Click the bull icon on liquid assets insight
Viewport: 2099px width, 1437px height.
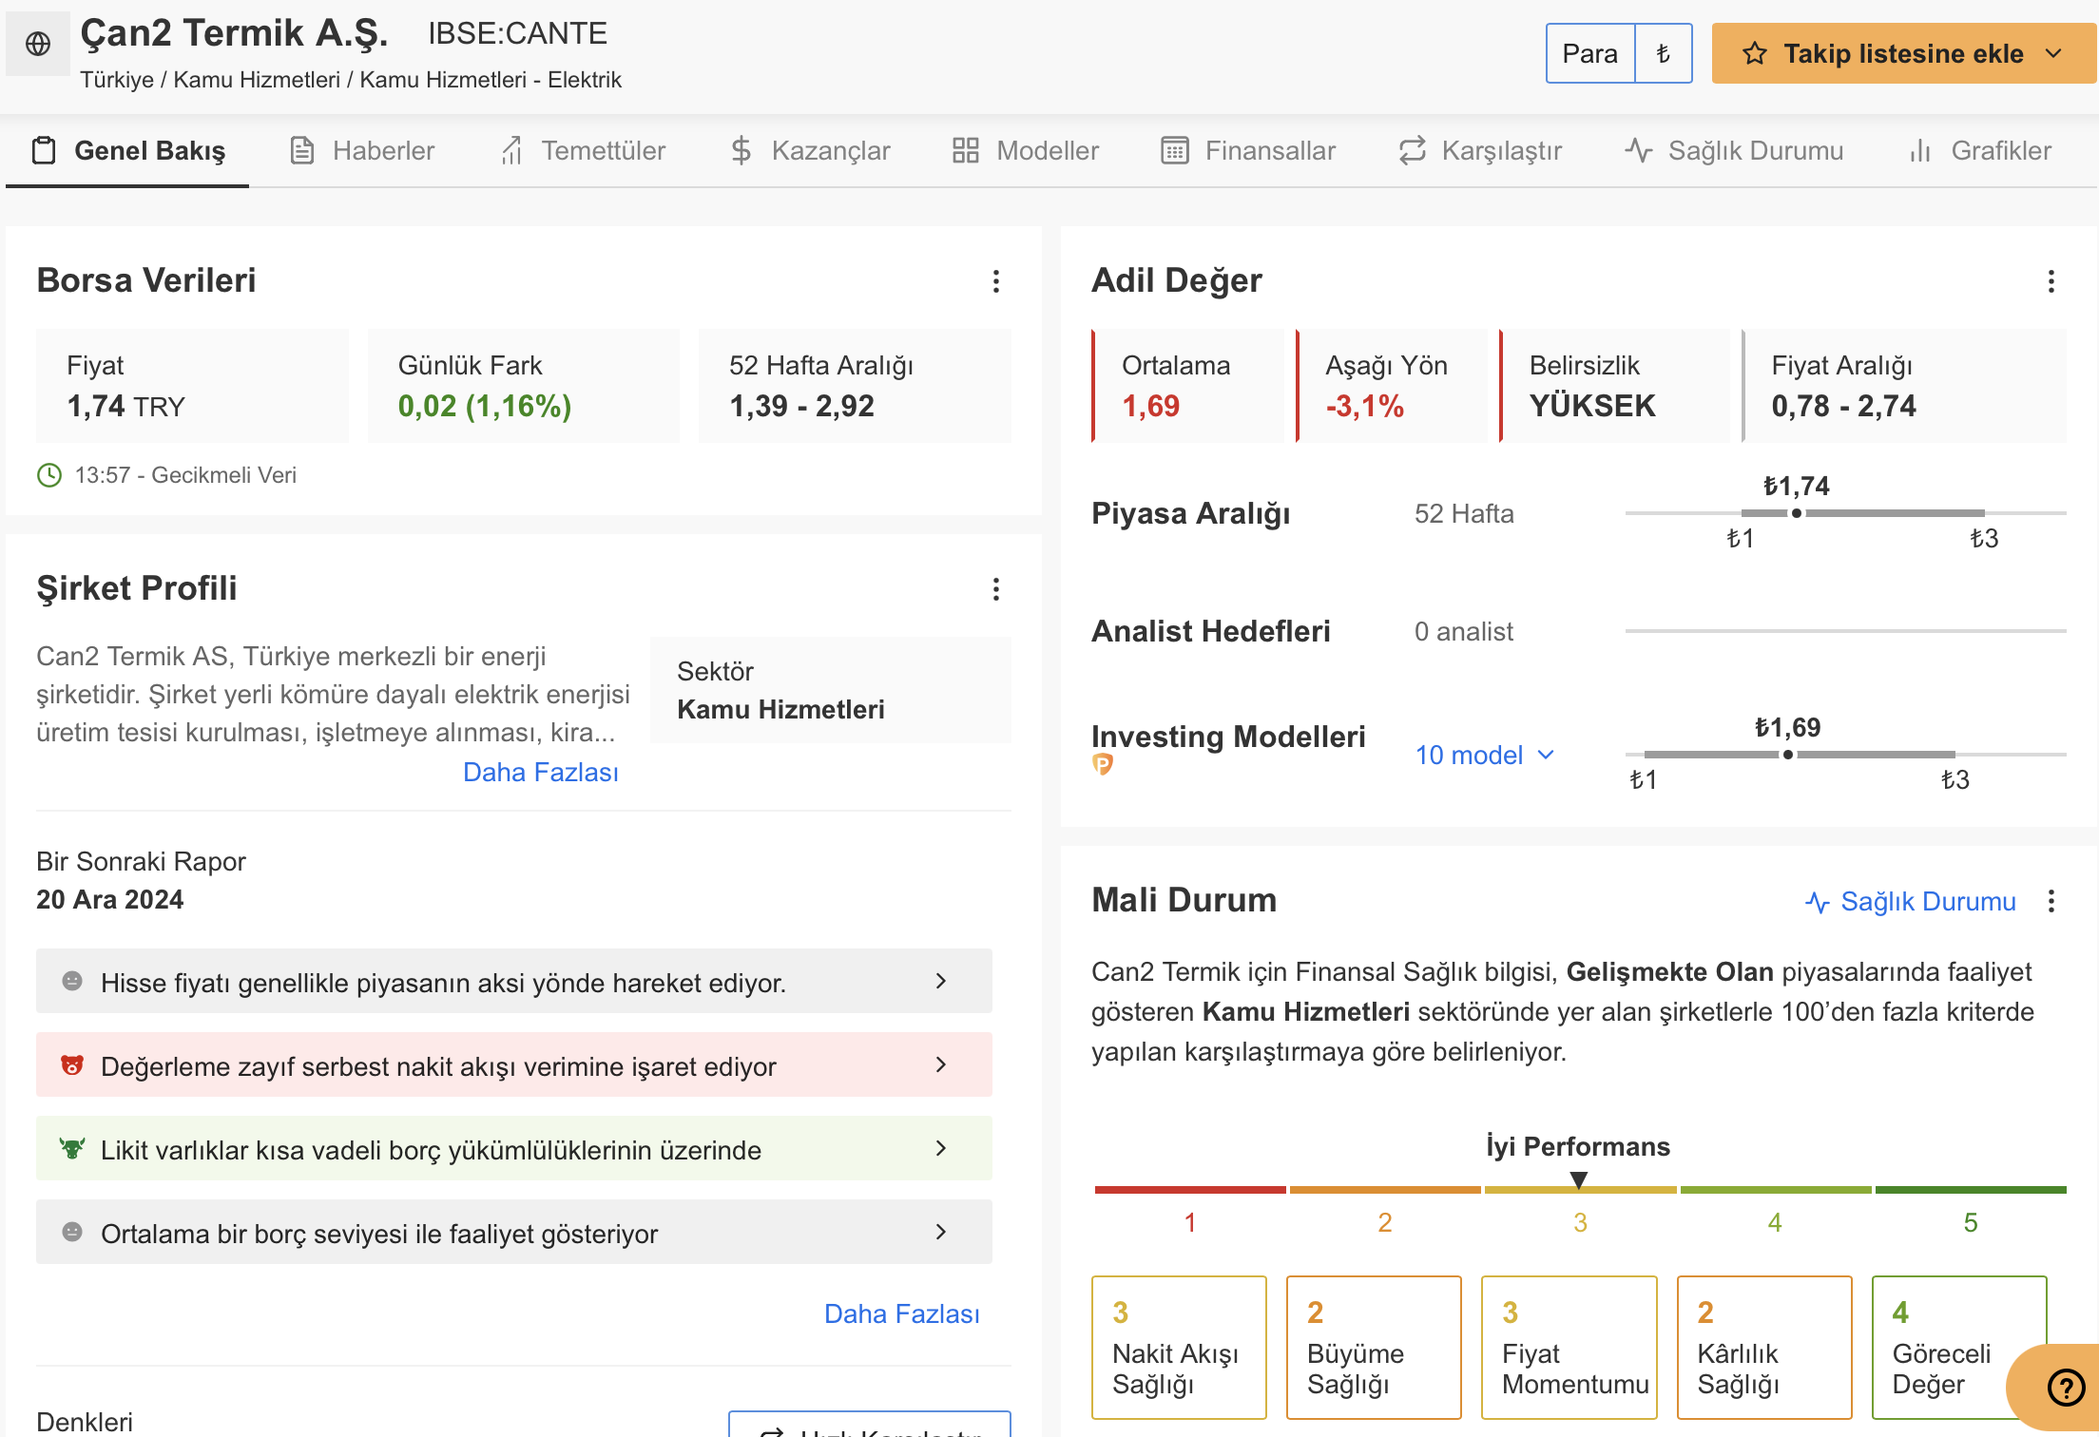tap(72, 1148)
